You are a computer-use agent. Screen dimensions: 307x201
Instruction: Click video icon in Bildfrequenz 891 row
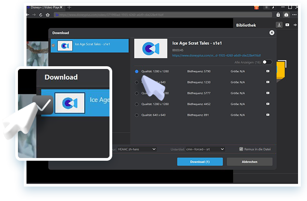click(268, 115)
